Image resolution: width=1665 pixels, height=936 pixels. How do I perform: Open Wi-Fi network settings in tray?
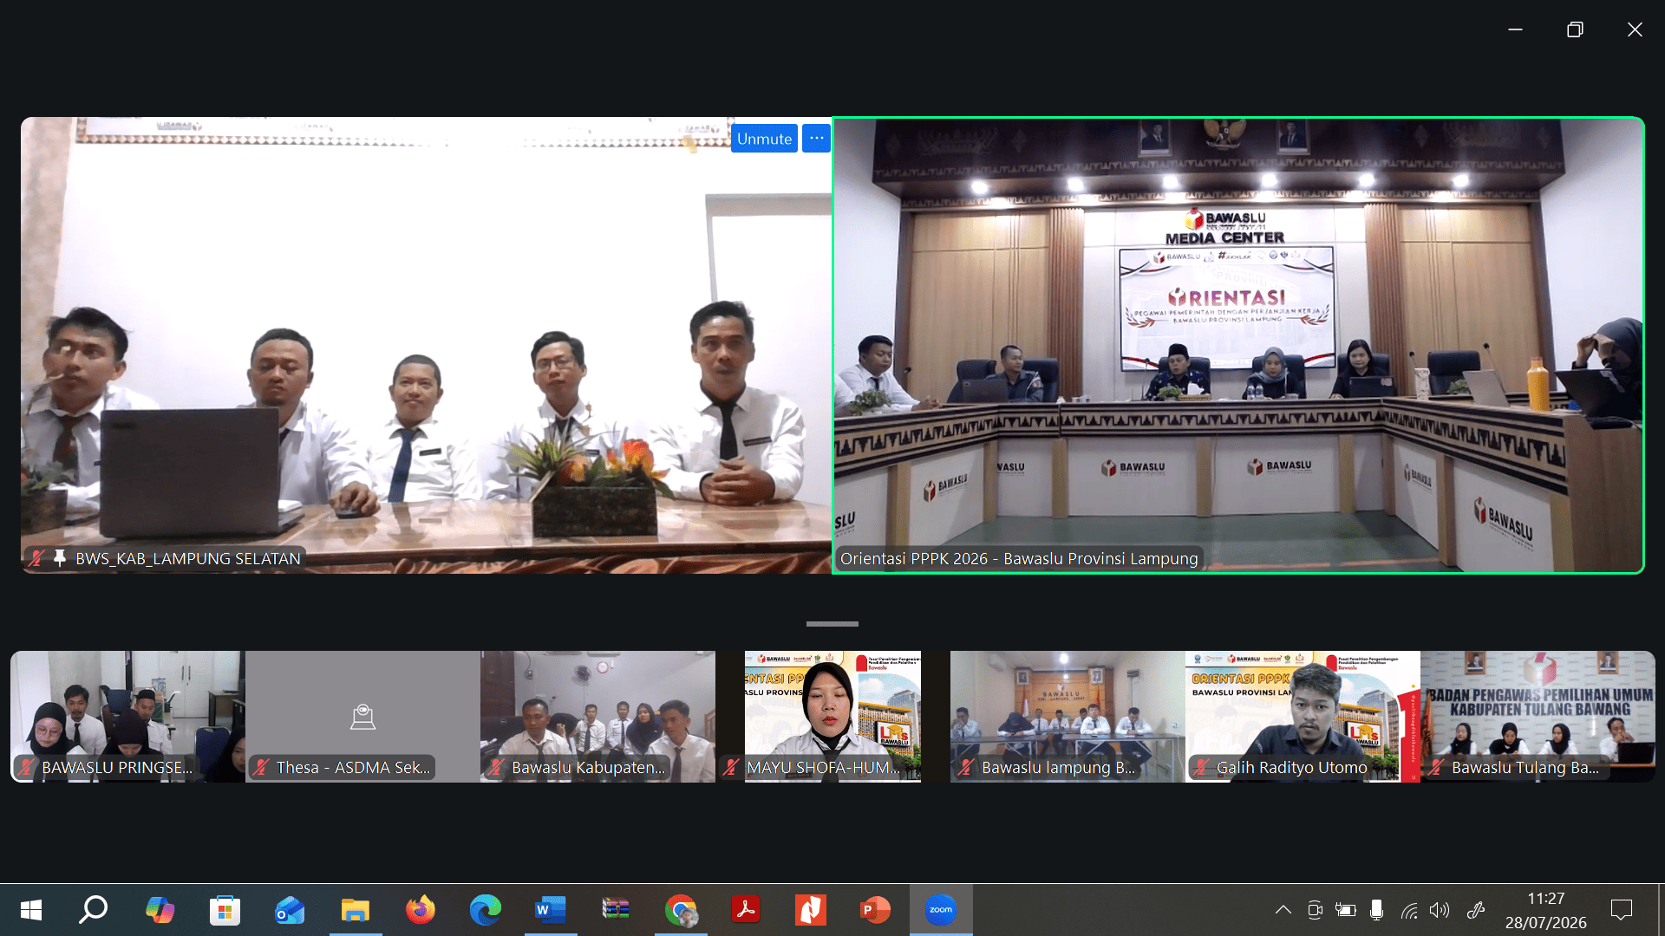click(1409, 910)
